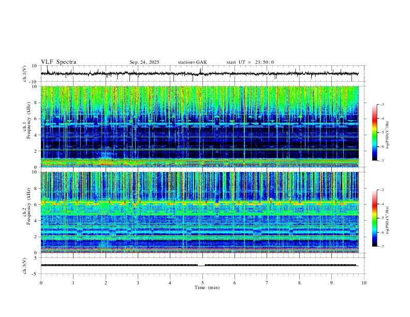Click the ch.1 'Frequency (kHz)' axis label
Viewport: 410px width, 317px height.
[x=28, y=121]
